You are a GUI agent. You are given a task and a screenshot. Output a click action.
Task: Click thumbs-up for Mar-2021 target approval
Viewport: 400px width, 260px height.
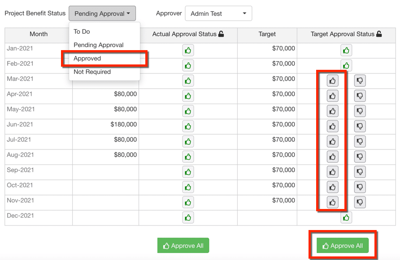pos(332,81)
